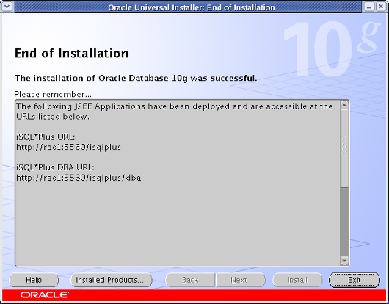
Task: Click the Next button
Action: [241, 280]
